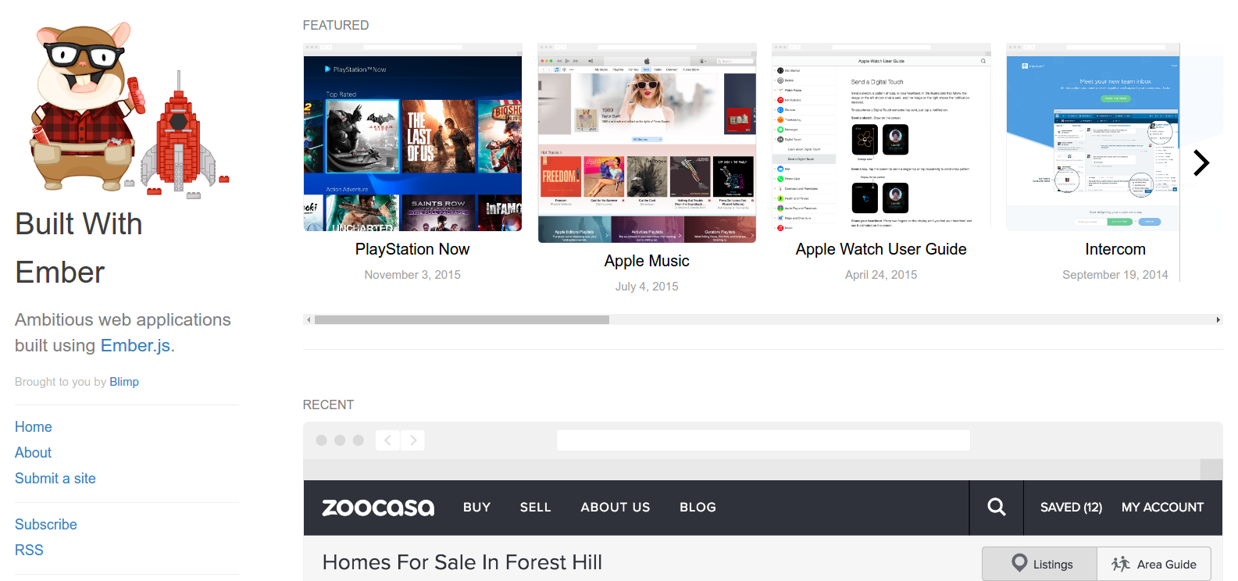Open the Apple Watch User Guide title link
Viewport: 1238px width, 581px height.
pyautogui.click(x=881, y=249)
